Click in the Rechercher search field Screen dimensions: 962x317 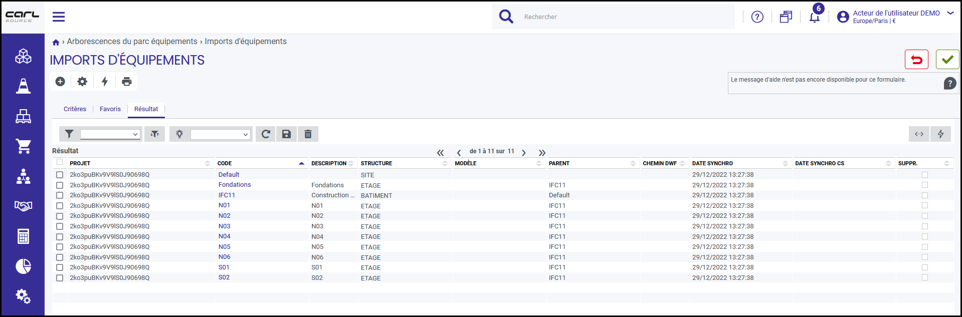coord(627,17)
